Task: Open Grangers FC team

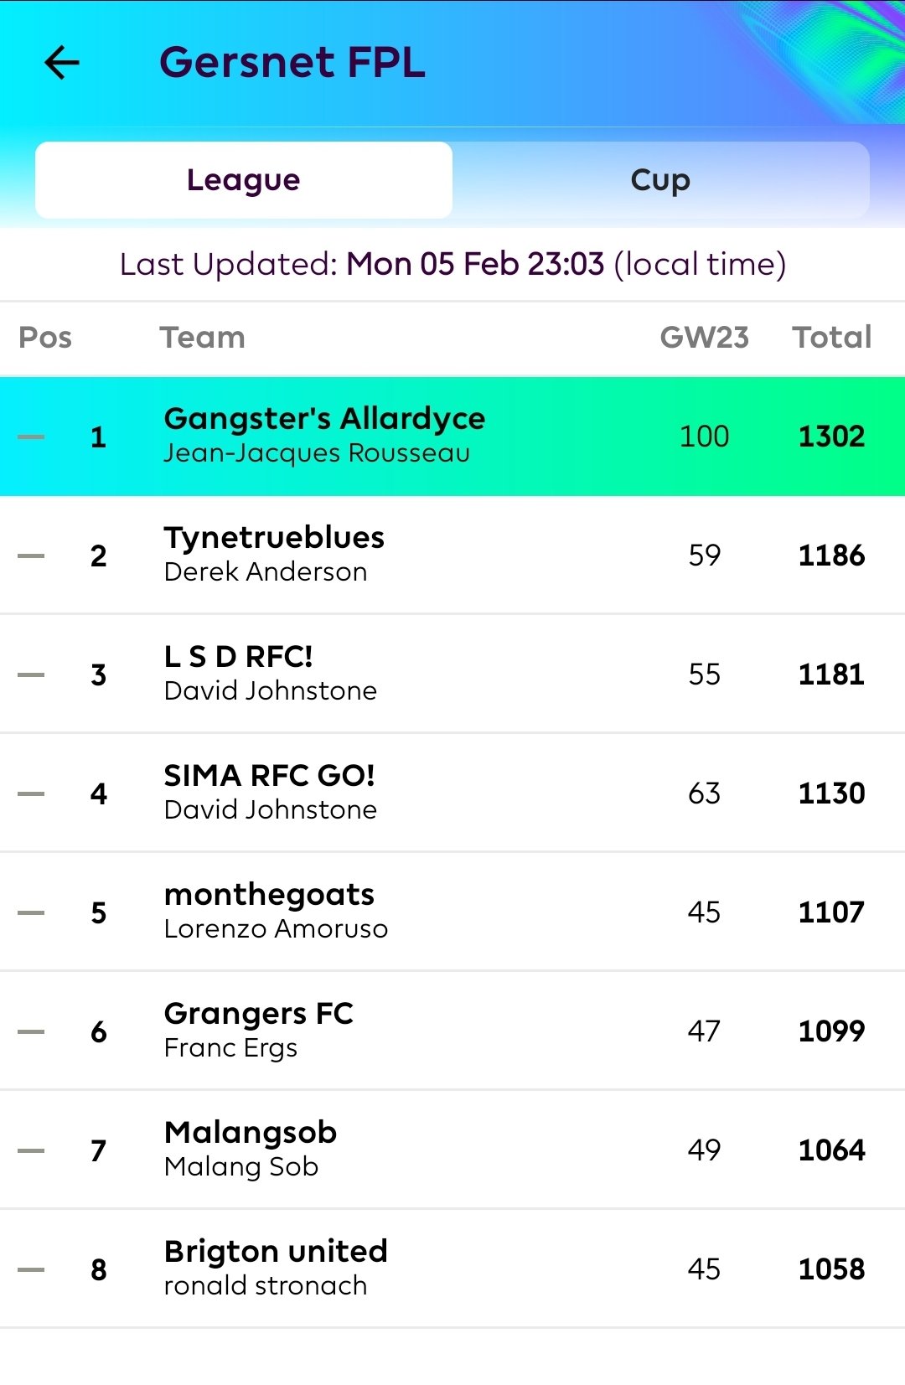Action: [x=452, y=1031]
